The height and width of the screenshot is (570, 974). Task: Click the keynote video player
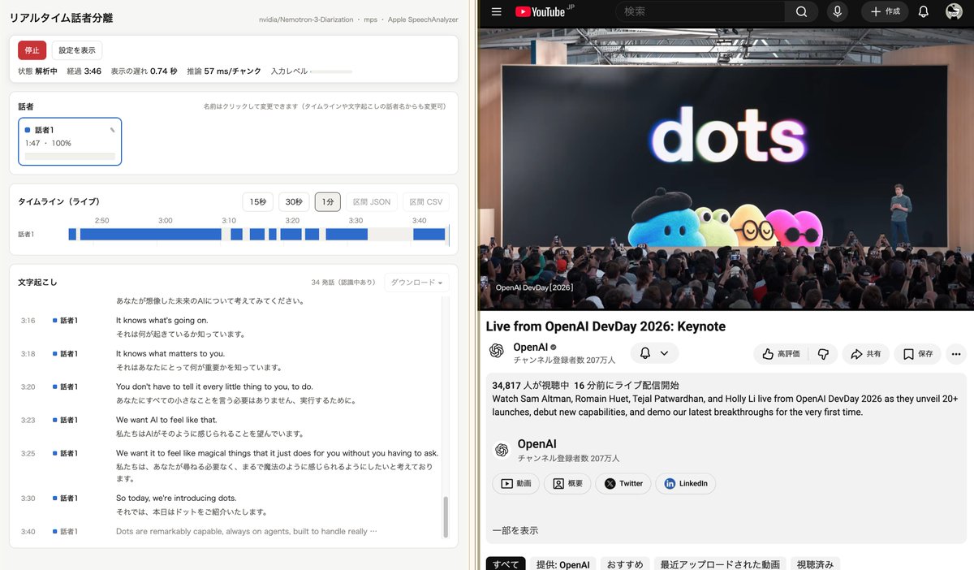726,169
